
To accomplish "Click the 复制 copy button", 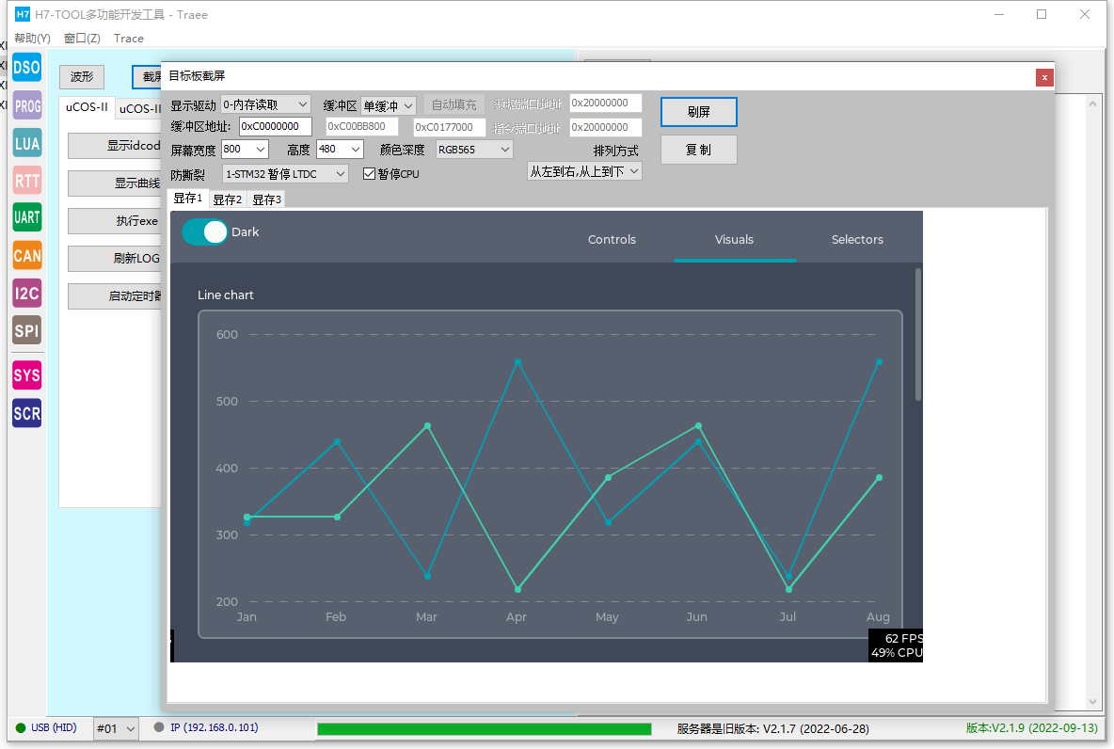I will coord(698,150).
